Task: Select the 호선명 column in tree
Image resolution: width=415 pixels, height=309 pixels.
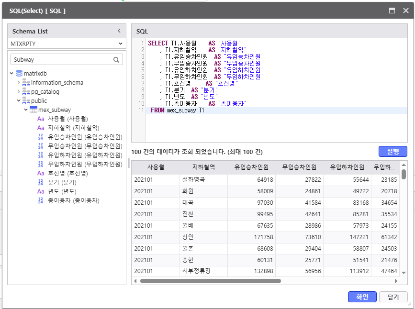Action: (x=67, y=173)
